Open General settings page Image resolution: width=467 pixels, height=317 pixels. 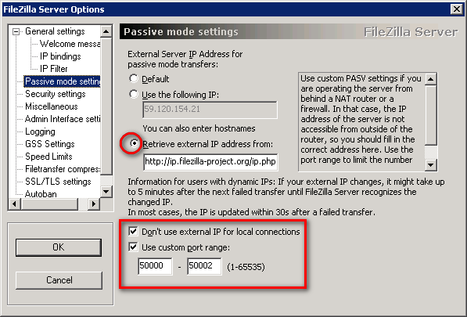click(55, 31)
